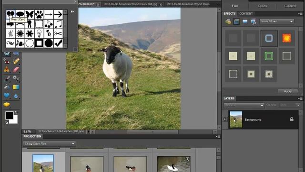The height and width of the screenshot is (172, 305).
Task: Select the rough square frame shape
Action: click(39, 24)
